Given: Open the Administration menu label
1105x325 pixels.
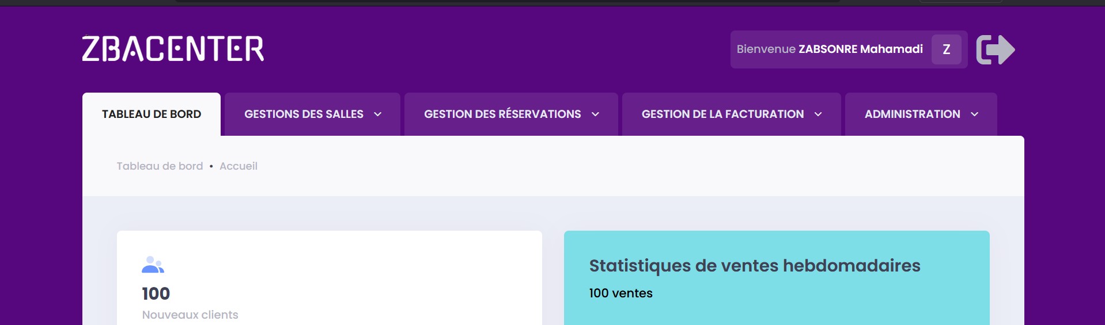Looking at the screenshot, I should (x=912, y=114).
